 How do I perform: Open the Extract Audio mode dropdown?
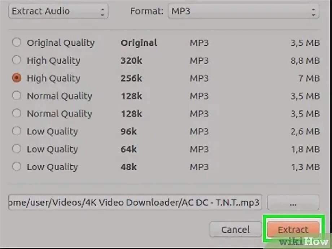(x=58, y=11)
